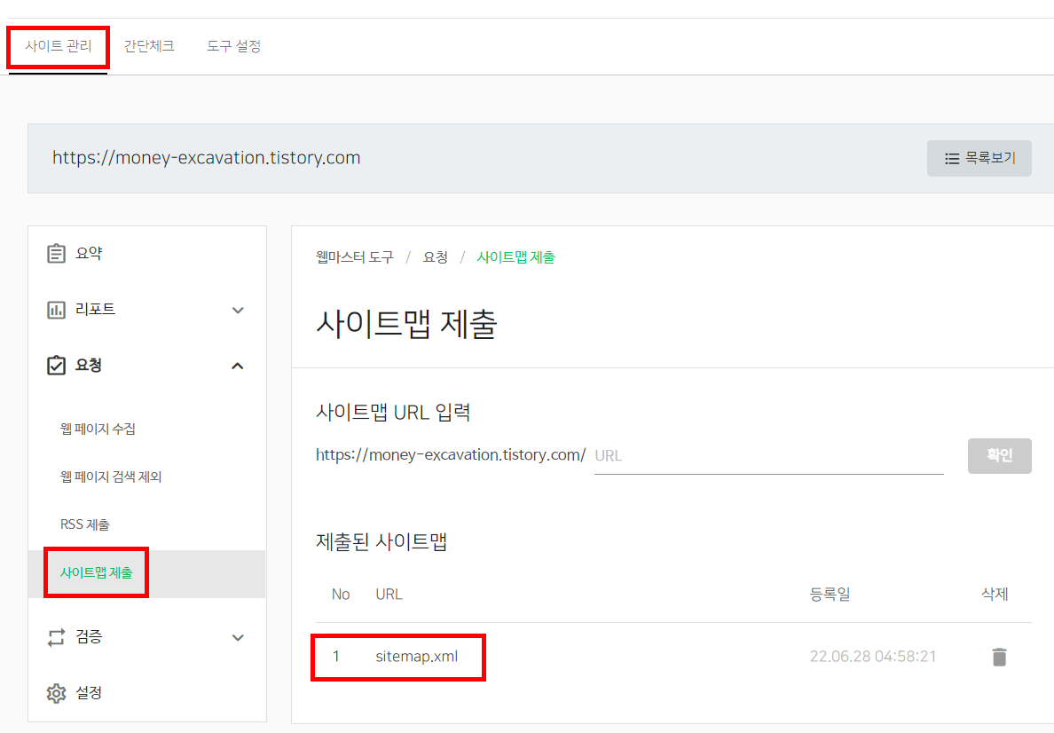Viewport: 1054px width, 733px height.
Task: Click the 설정 gear icon
Action: pos(56,693)
